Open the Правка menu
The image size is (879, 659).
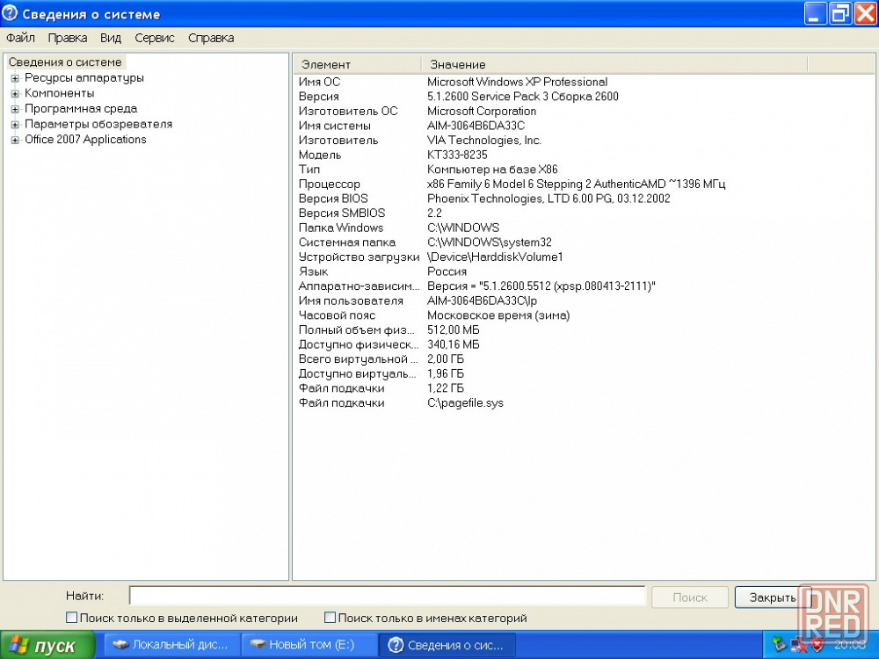[x=68, y=38]
